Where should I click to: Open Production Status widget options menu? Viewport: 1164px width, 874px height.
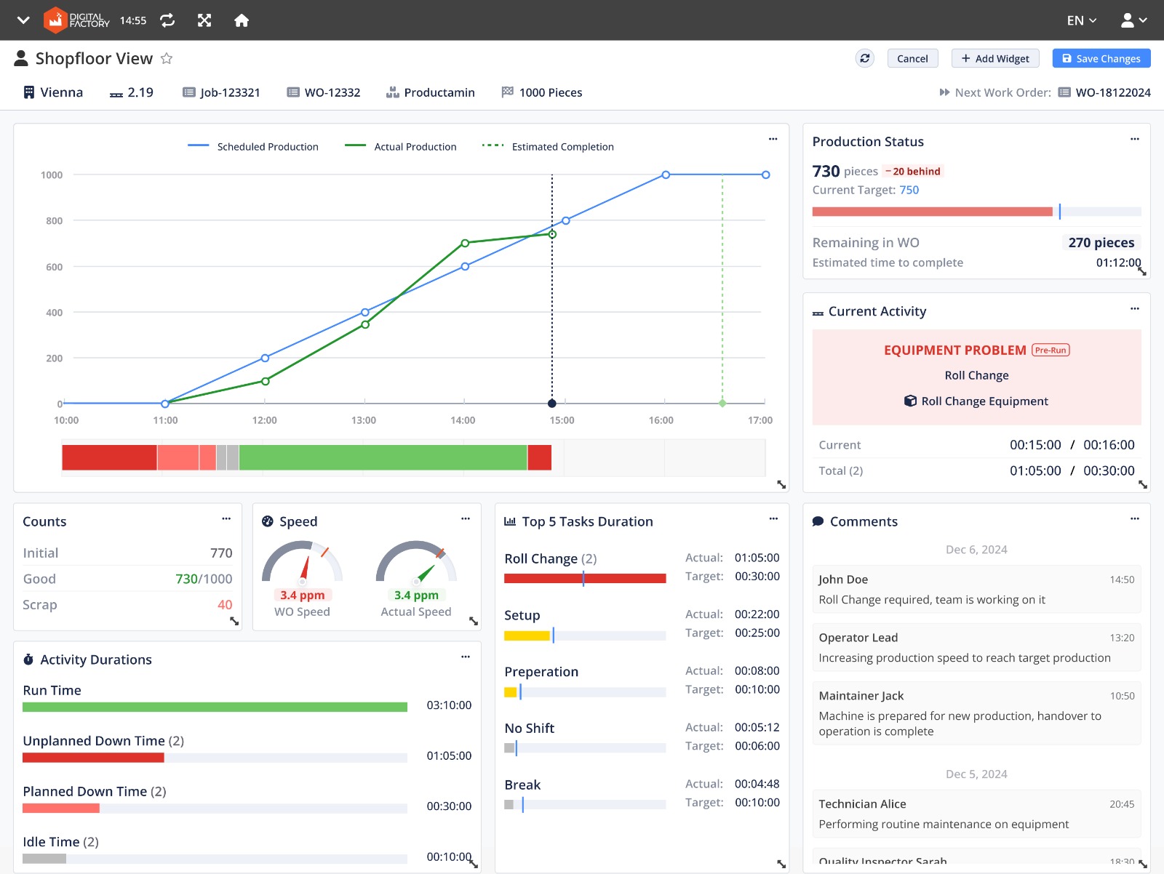tap(1134, 139)
